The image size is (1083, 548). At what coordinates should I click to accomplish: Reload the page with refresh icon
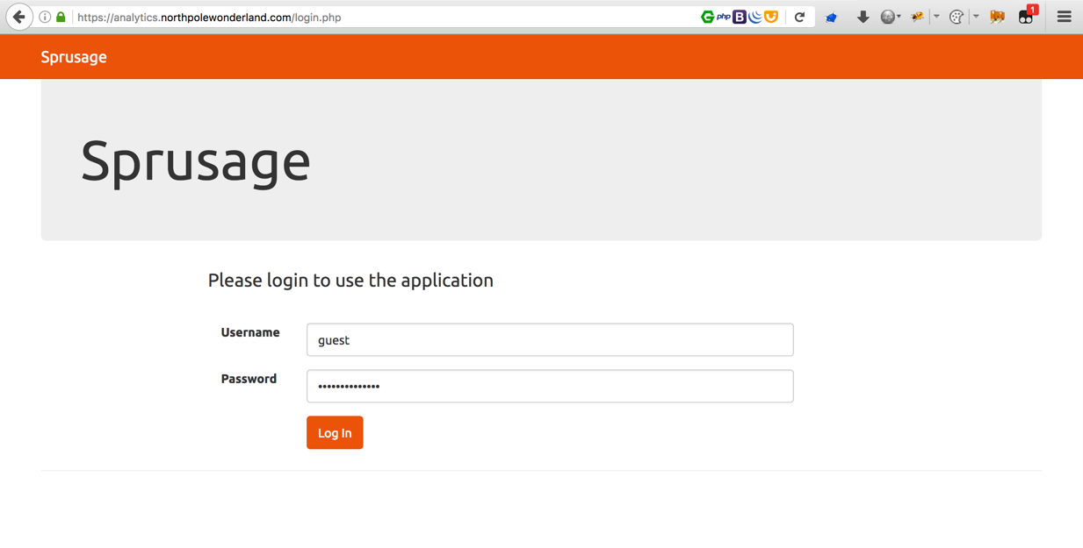point(799,17)
